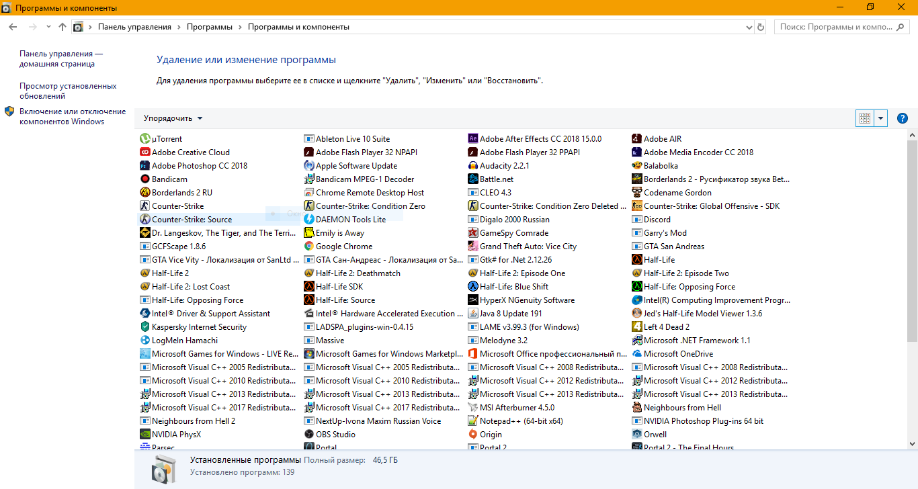Viewport: 918px width, 489px height.
Task: Select Melodyne 3.2 entry
Action: coord(497,341)
